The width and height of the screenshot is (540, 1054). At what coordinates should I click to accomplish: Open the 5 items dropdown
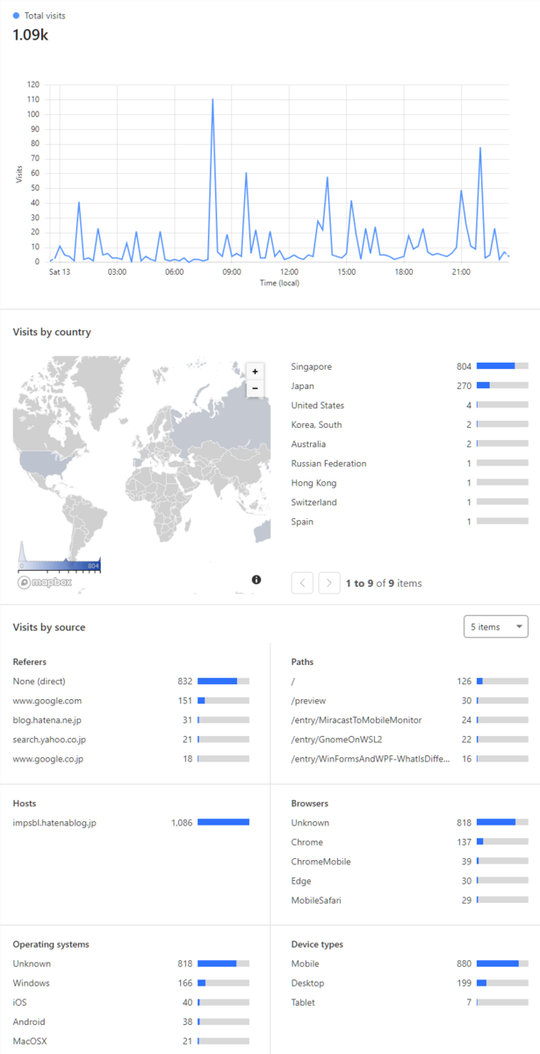pos(496,627)
